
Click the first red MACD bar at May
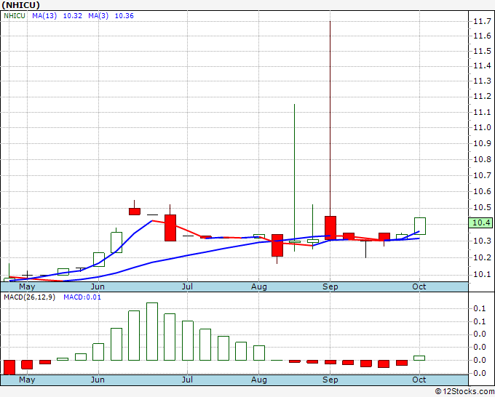coord(9,366)
